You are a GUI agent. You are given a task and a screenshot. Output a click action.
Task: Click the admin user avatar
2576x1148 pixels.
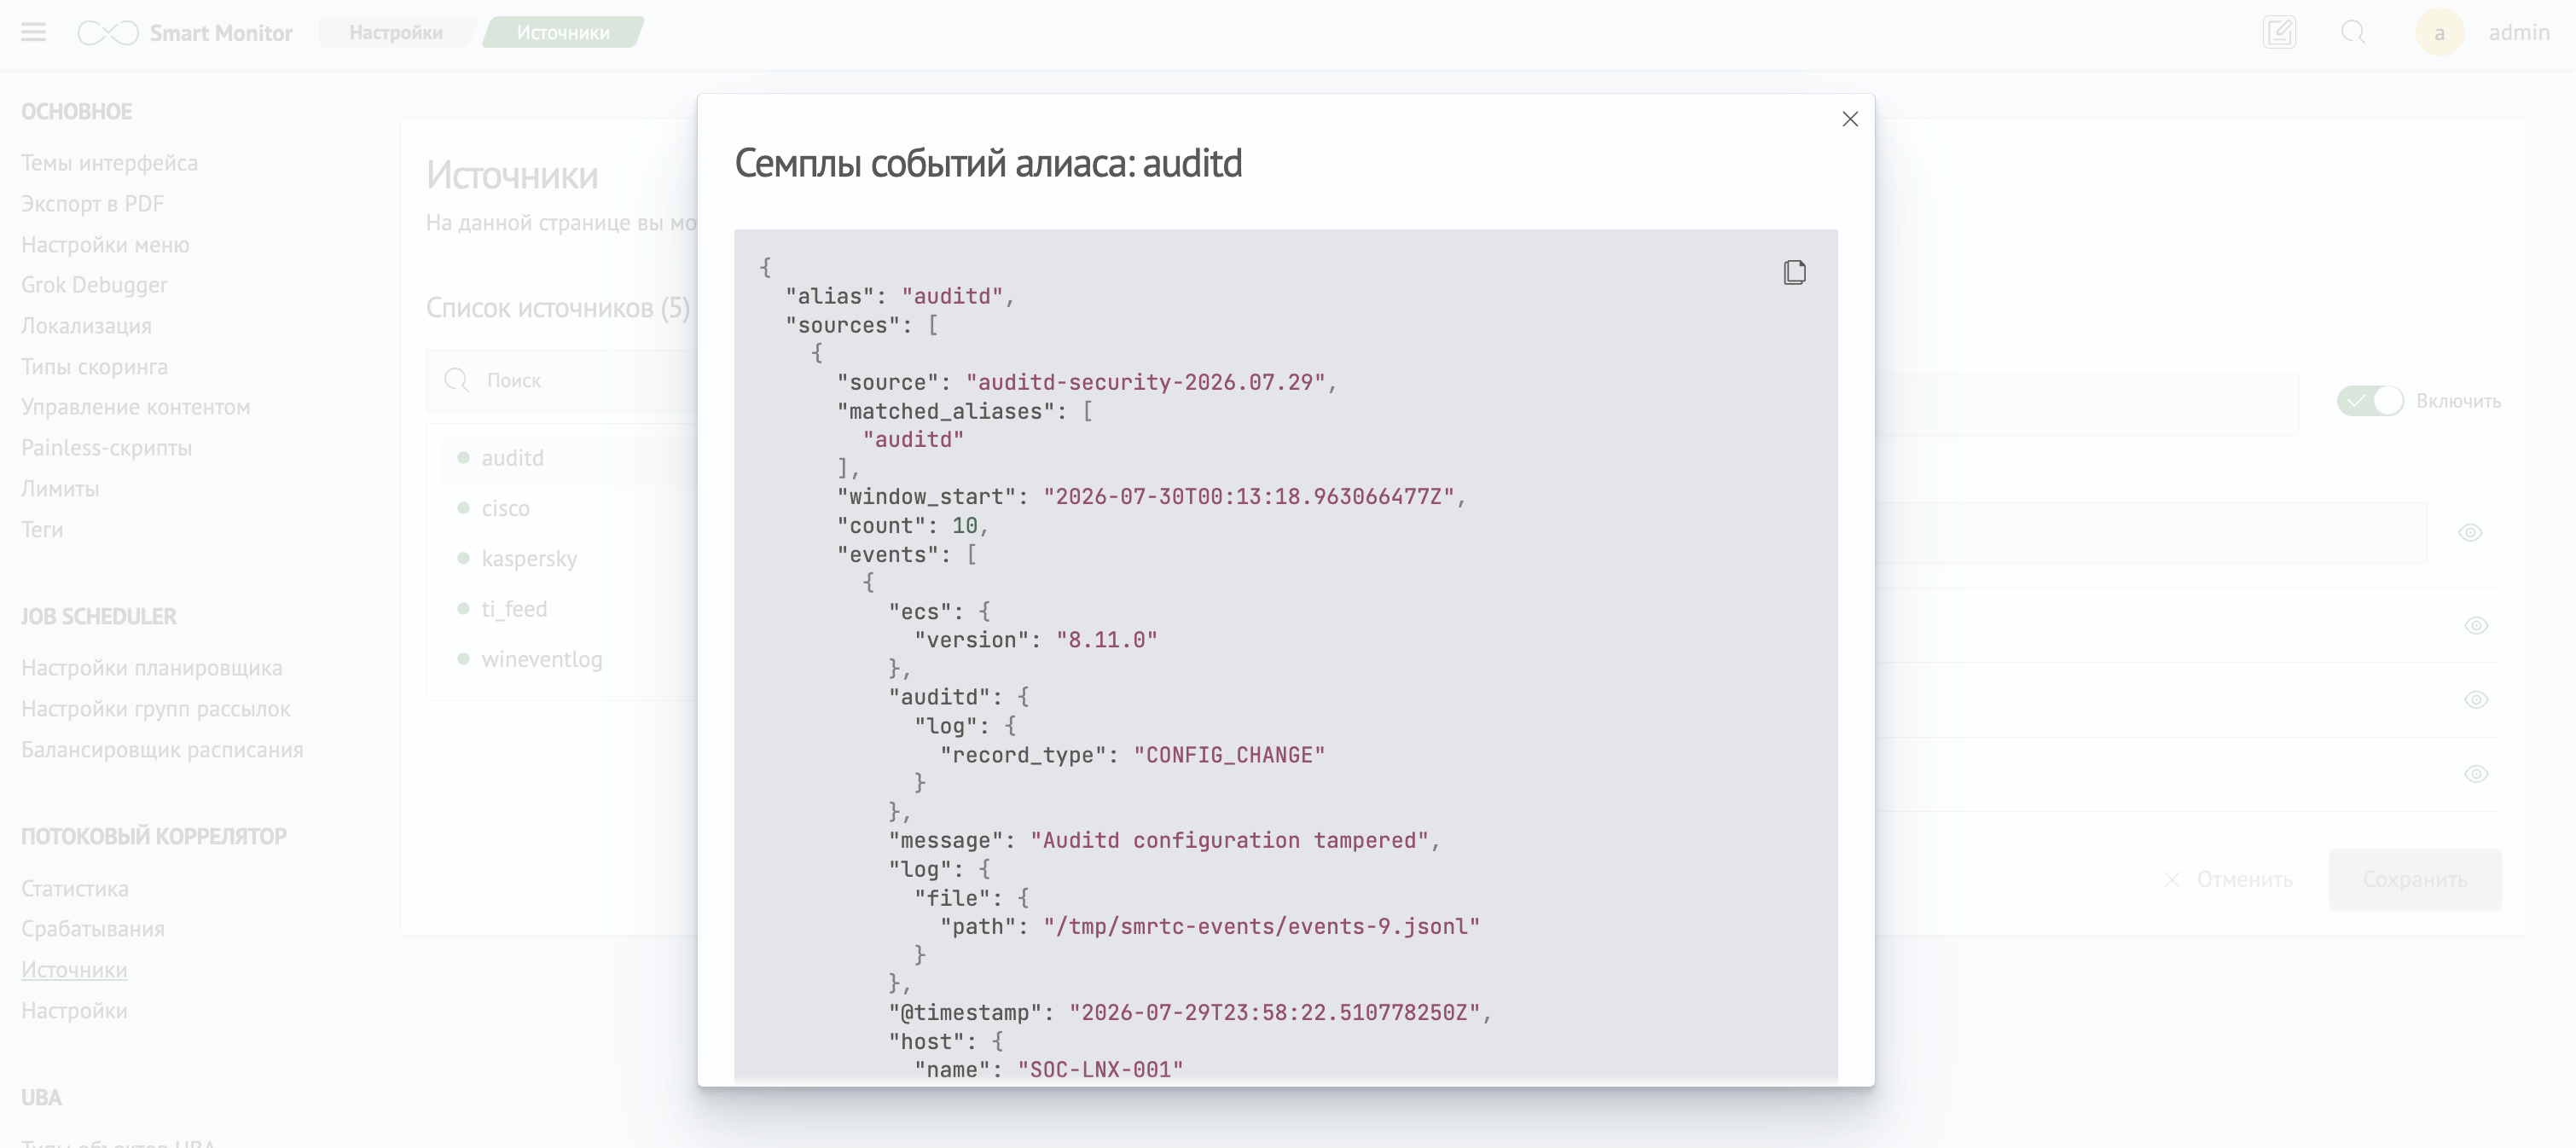point(2439,33)
